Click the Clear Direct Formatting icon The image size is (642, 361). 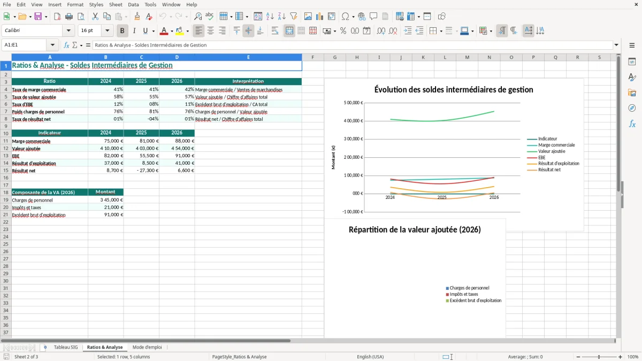(x=149, y=17)
